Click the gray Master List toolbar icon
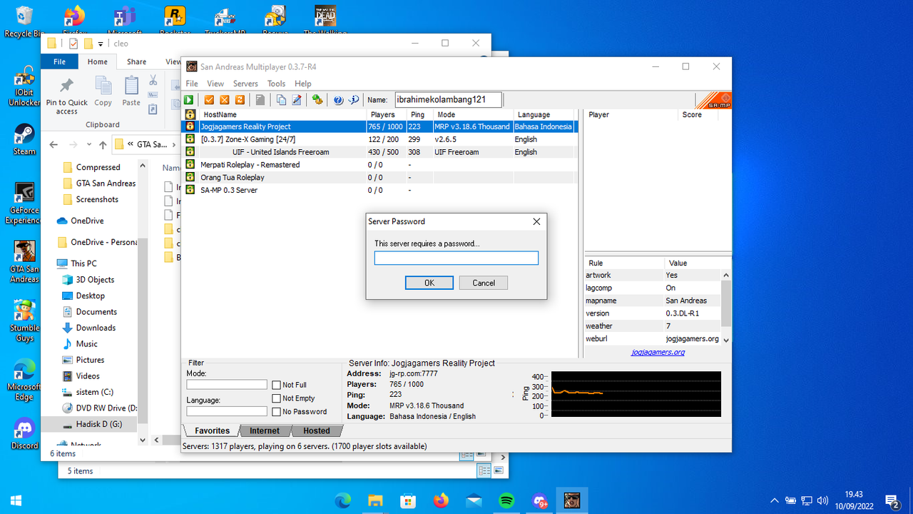Viewport: 913px width, 514px height. click(x=260, y=100)
